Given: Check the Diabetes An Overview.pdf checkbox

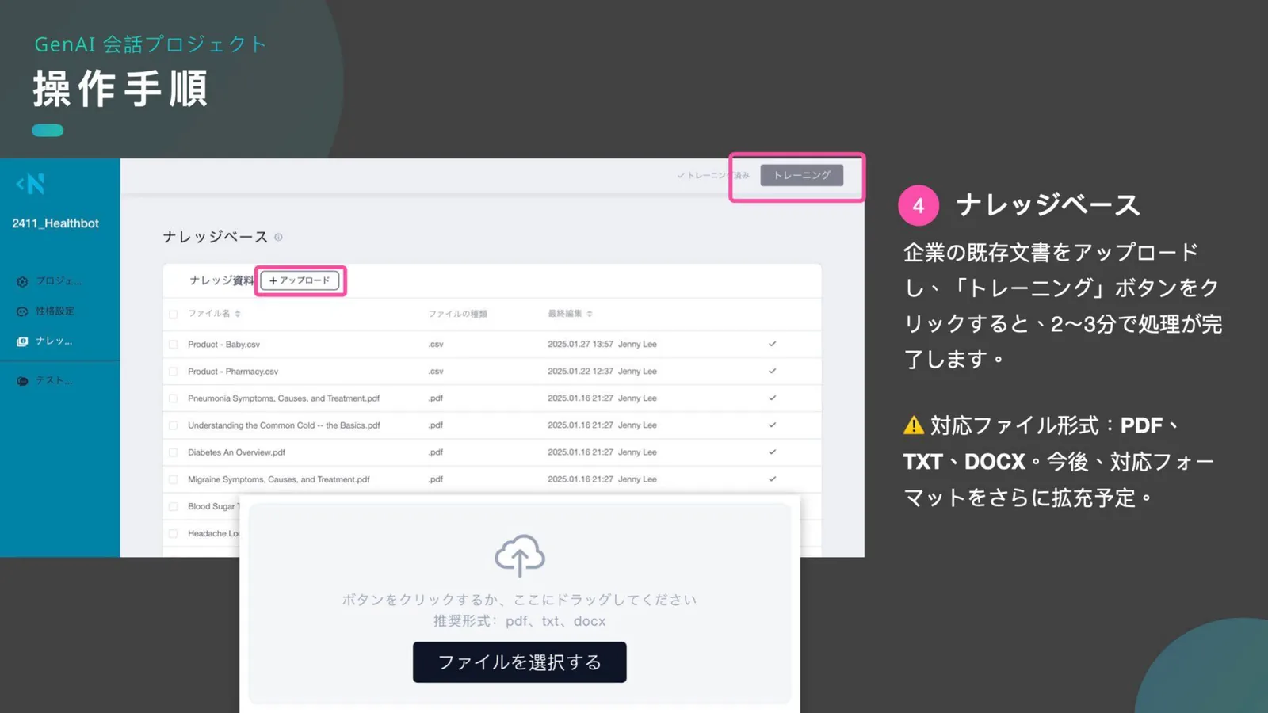Looking at the screenshot, I should (173, 452).
